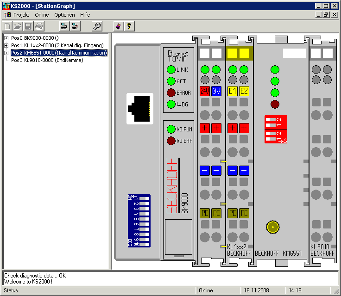The height and width of the screenshot is (296, 341).
Task: Click the left PE terminal on the power module
Action: point(205,213)
